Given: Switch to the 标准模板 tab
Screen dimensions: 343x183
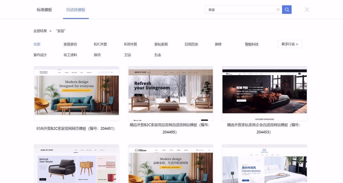Looking at the screenshot, I should coord(44,9).
